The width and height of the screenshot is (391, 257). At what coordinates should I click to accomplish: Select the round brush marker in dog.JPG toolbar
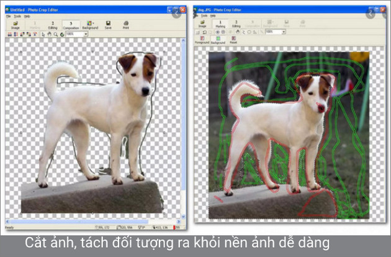pyautogui.click(x=217, y=32)
